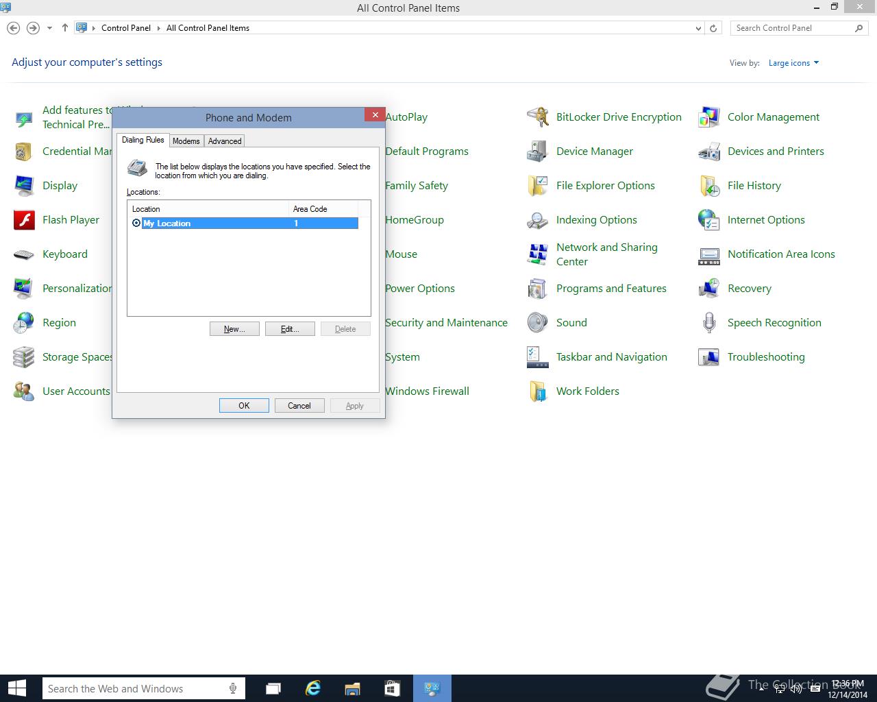This screenshot has height=702, width=877.
Task: Open the Display monitor icon
Action: pos(24,186)
